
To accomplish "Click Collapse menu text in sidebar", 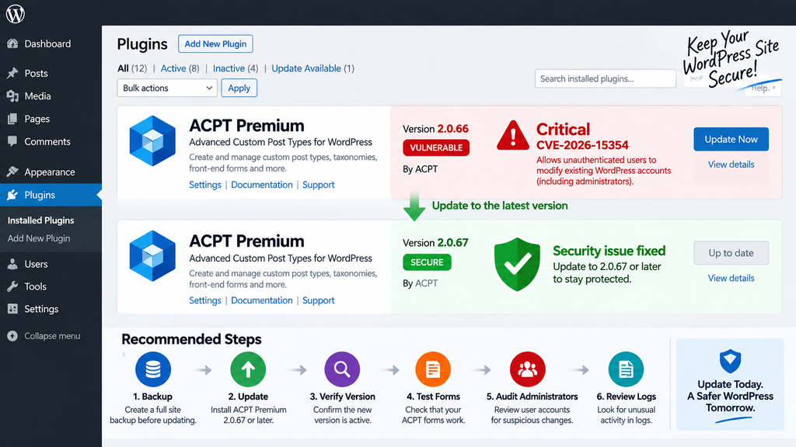I will (52, 336).
